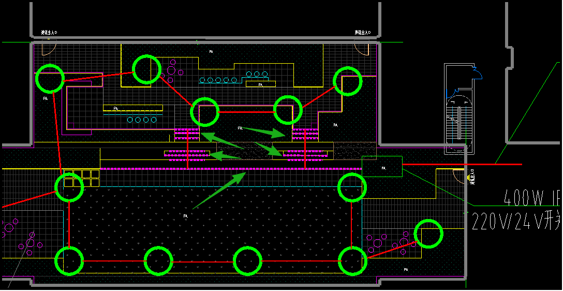This screenshot has width=563, height=291.
Task: Select the row of five cyan circles
Action: 218,80
